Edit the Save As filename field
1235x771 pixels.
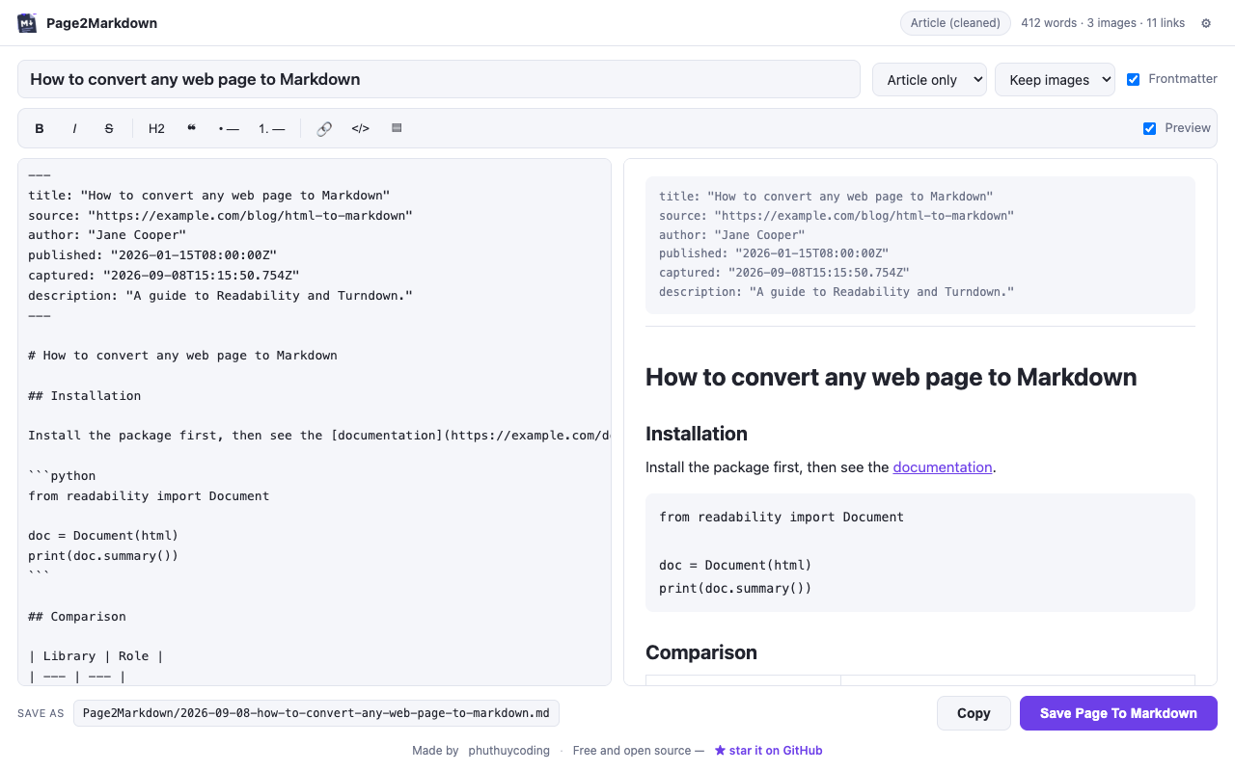[x=316, y=713]
